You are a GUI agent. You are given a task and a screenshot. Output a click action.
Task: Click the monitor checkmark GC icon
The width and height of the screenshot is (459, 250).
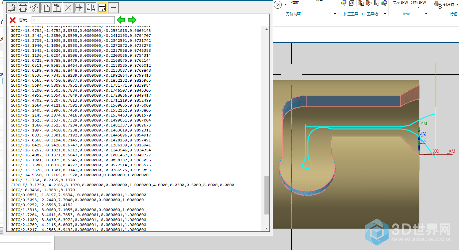(x=384, y=3)
